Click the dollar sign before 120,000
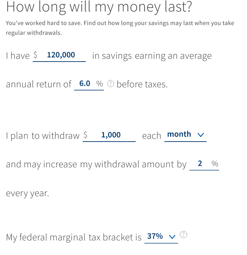 [x=35, y=55]
